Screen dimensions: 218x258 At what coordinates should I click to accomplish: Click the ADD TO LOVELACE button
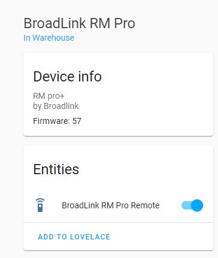[74, 236]
